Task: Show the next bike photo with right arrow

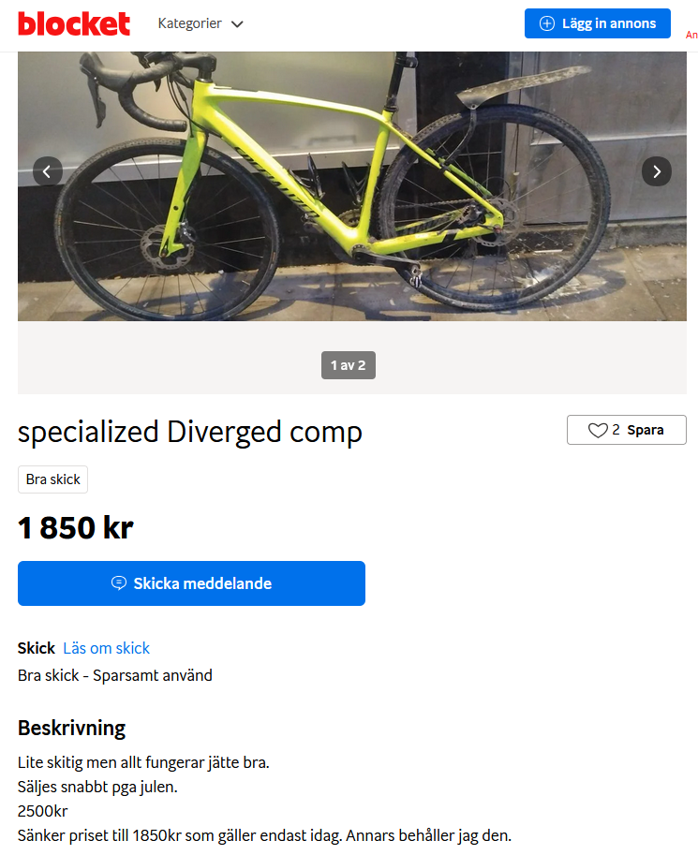Action: [x=657, y=171]
